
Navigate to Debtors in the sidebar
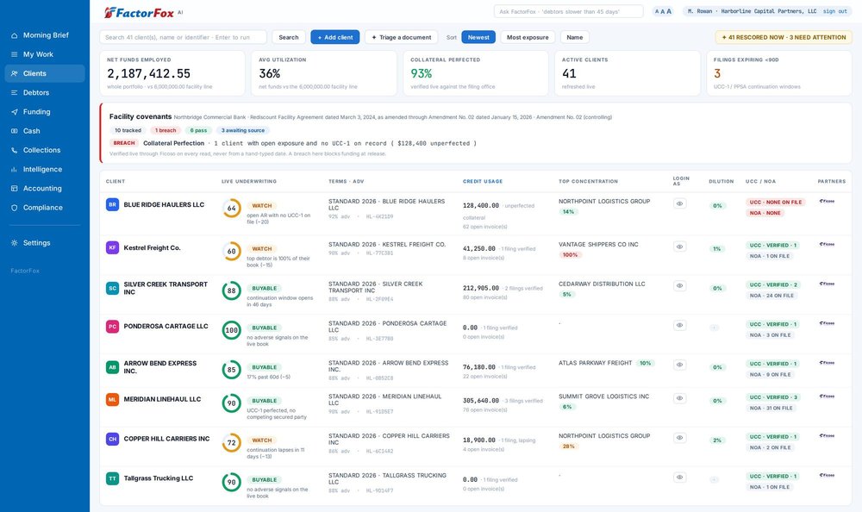(45, 93)
